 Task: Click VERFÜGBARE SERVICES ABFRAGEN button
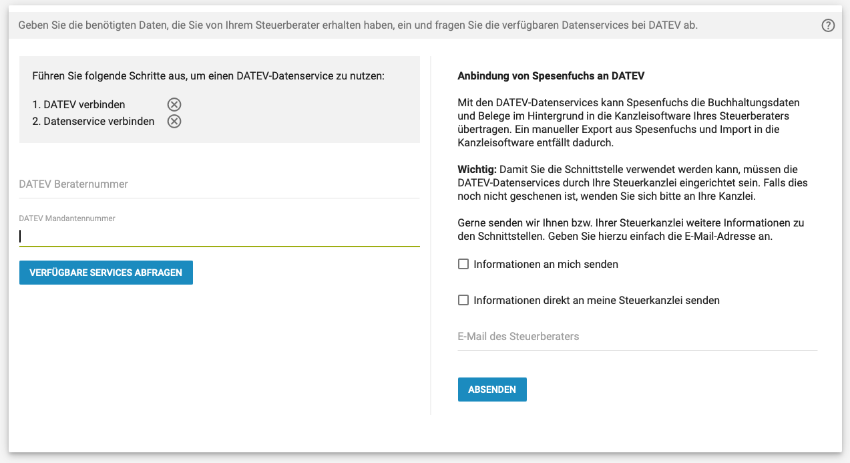[106, 273]
